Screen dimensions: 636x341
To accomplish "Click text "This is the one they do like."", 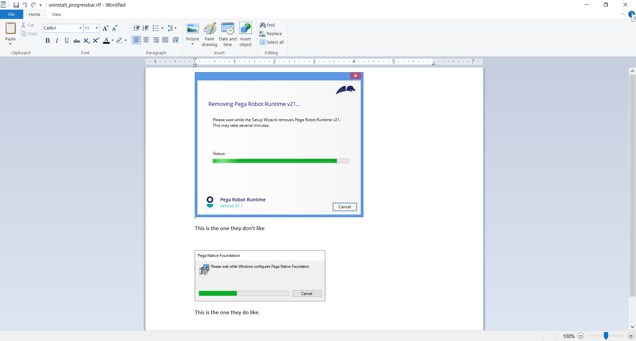I will (x=227, y=312).
